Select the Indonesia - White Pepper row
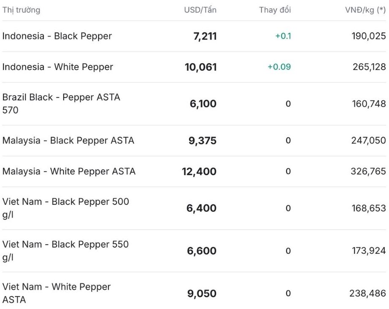 point(58,67)
